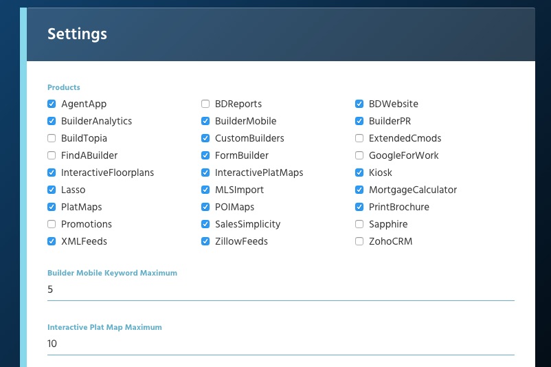Disable BuilderAnalytics product
Screen dimensions: 551x367
pos(52,121)
